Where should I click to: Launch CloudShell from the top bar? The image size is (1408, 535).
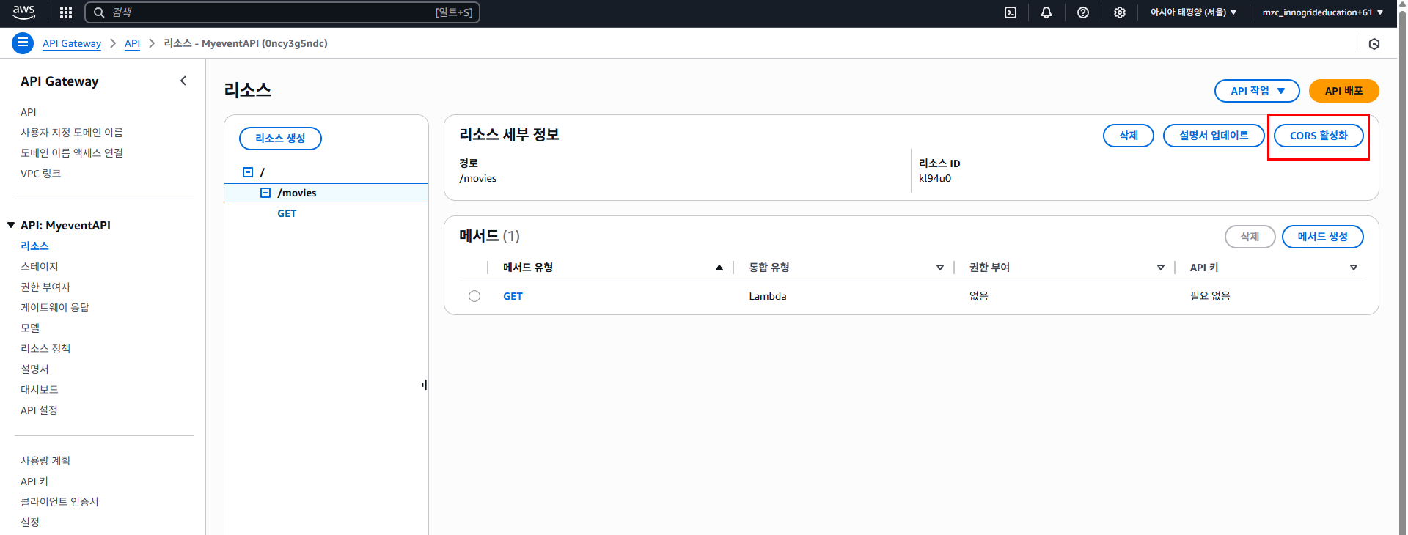(1011, 12)
